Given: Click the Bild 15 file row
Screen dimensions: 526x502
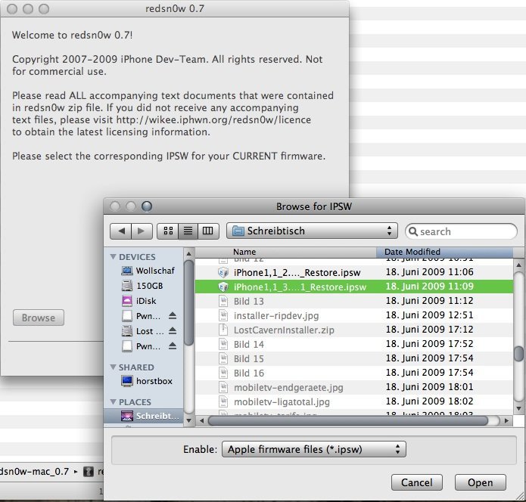Looking at the screenshot, I should click(354, 358).
